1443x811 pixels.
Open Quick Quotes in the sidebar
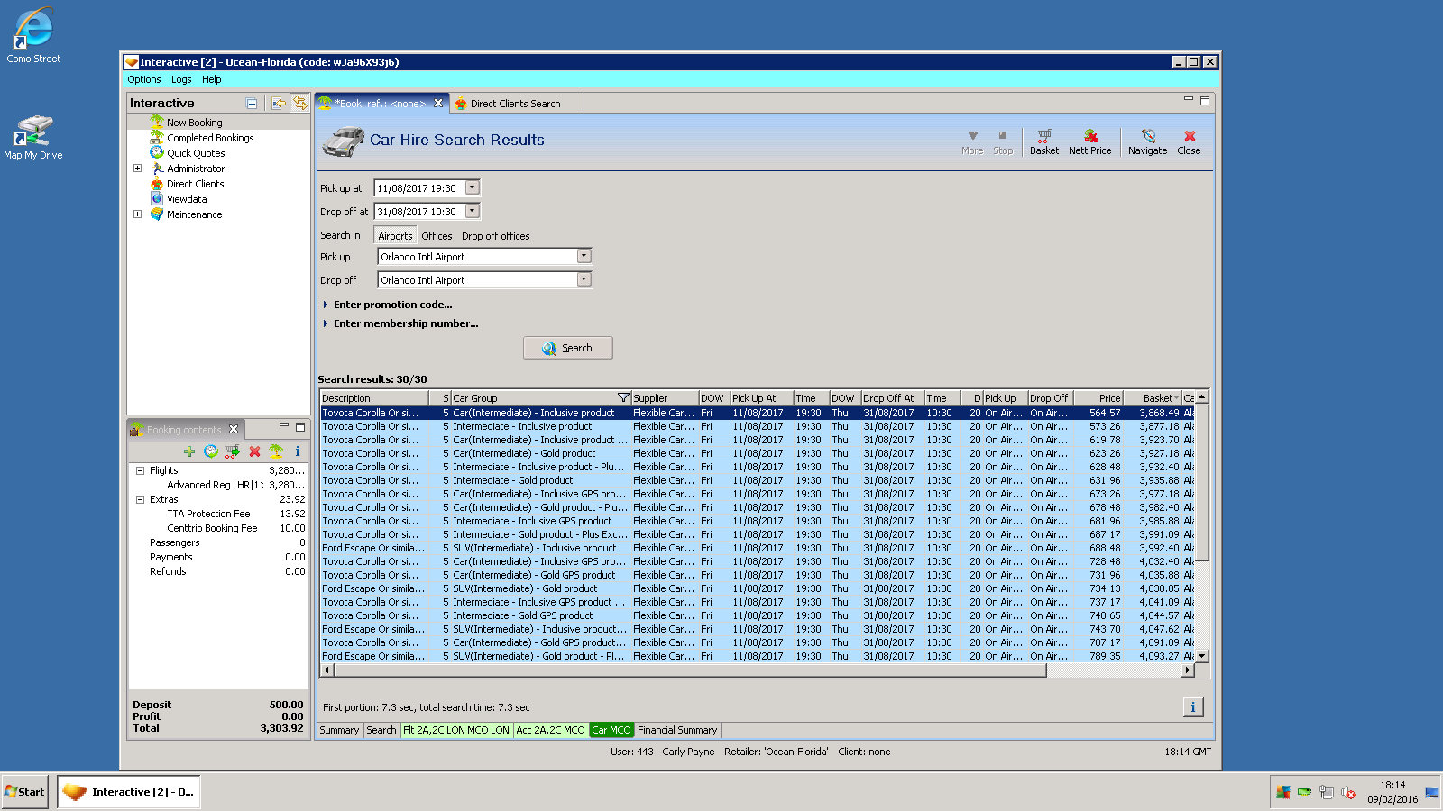point(195,153)
